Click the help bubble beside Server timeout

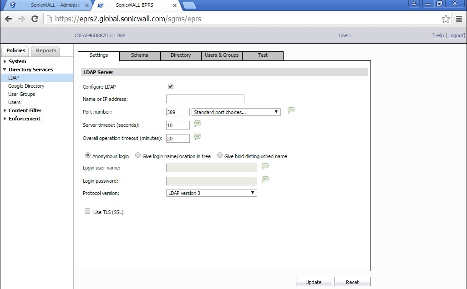[x=198, y=124]
